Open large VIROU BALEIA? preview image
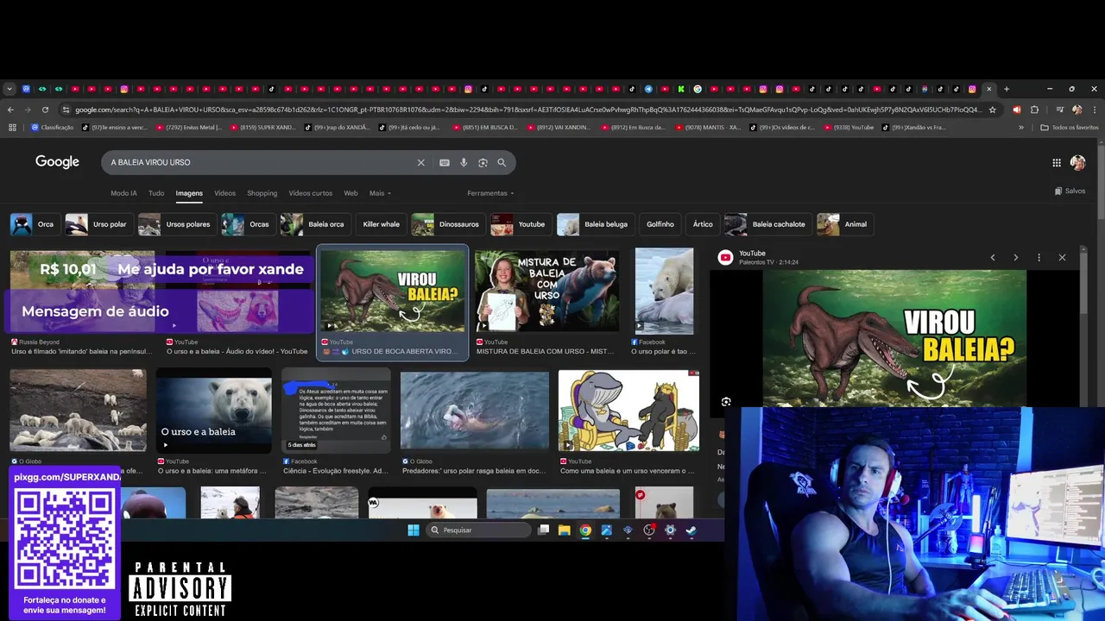The width and height of the screenshot is (1105, 621). 894,338
